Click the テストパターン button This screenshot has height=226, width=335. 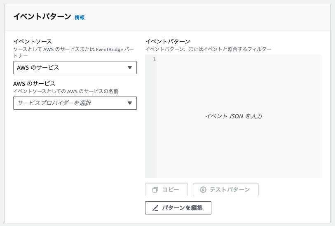tap(226, 190)
